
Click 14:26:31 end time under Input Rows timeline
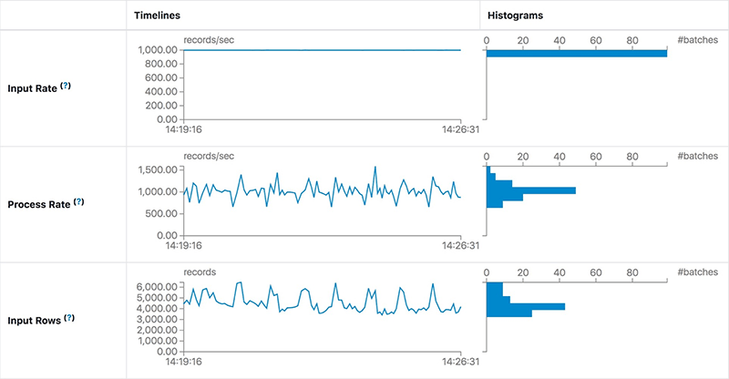click(x=462, y=362)
